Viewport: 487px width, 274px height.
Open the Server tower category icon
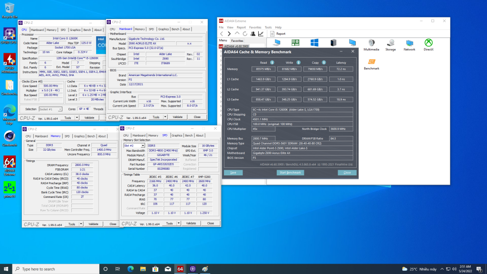pyautogui.click(x=333, y=43)
